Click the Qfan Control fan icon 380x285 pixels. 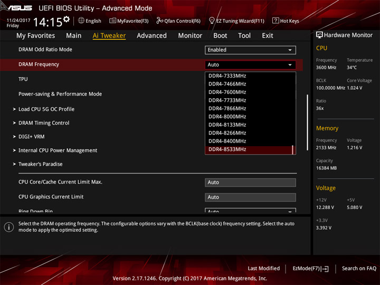(159, 21)
